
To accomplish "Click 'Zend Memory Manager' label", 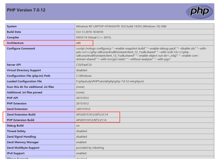I will [23, 142].
